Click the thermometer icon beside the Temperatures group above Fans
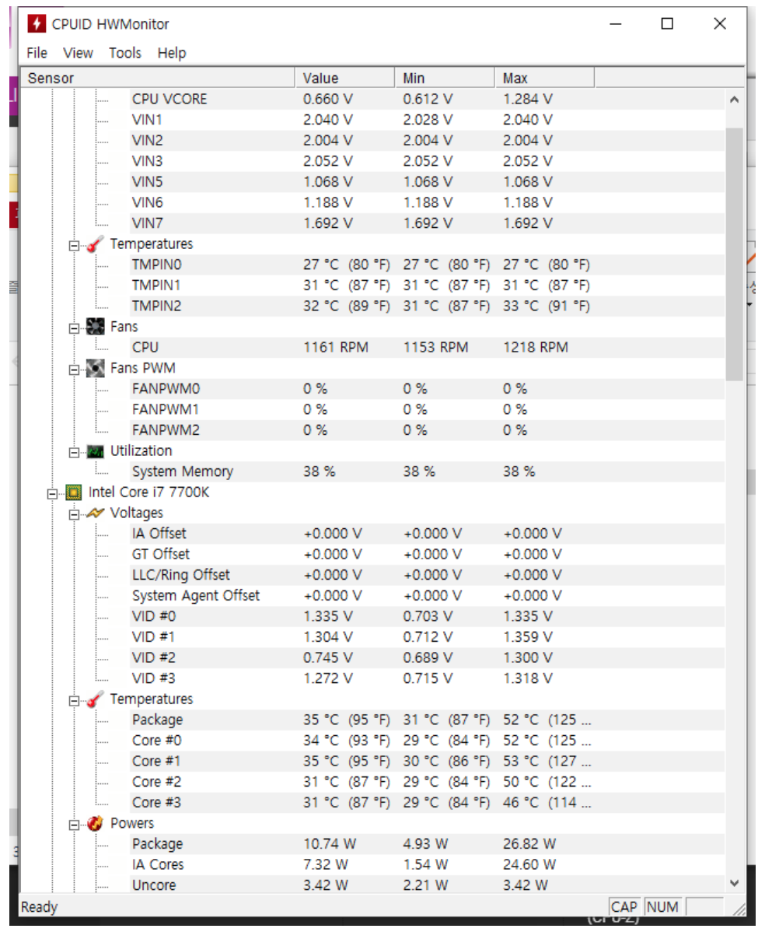 (95, 244)
